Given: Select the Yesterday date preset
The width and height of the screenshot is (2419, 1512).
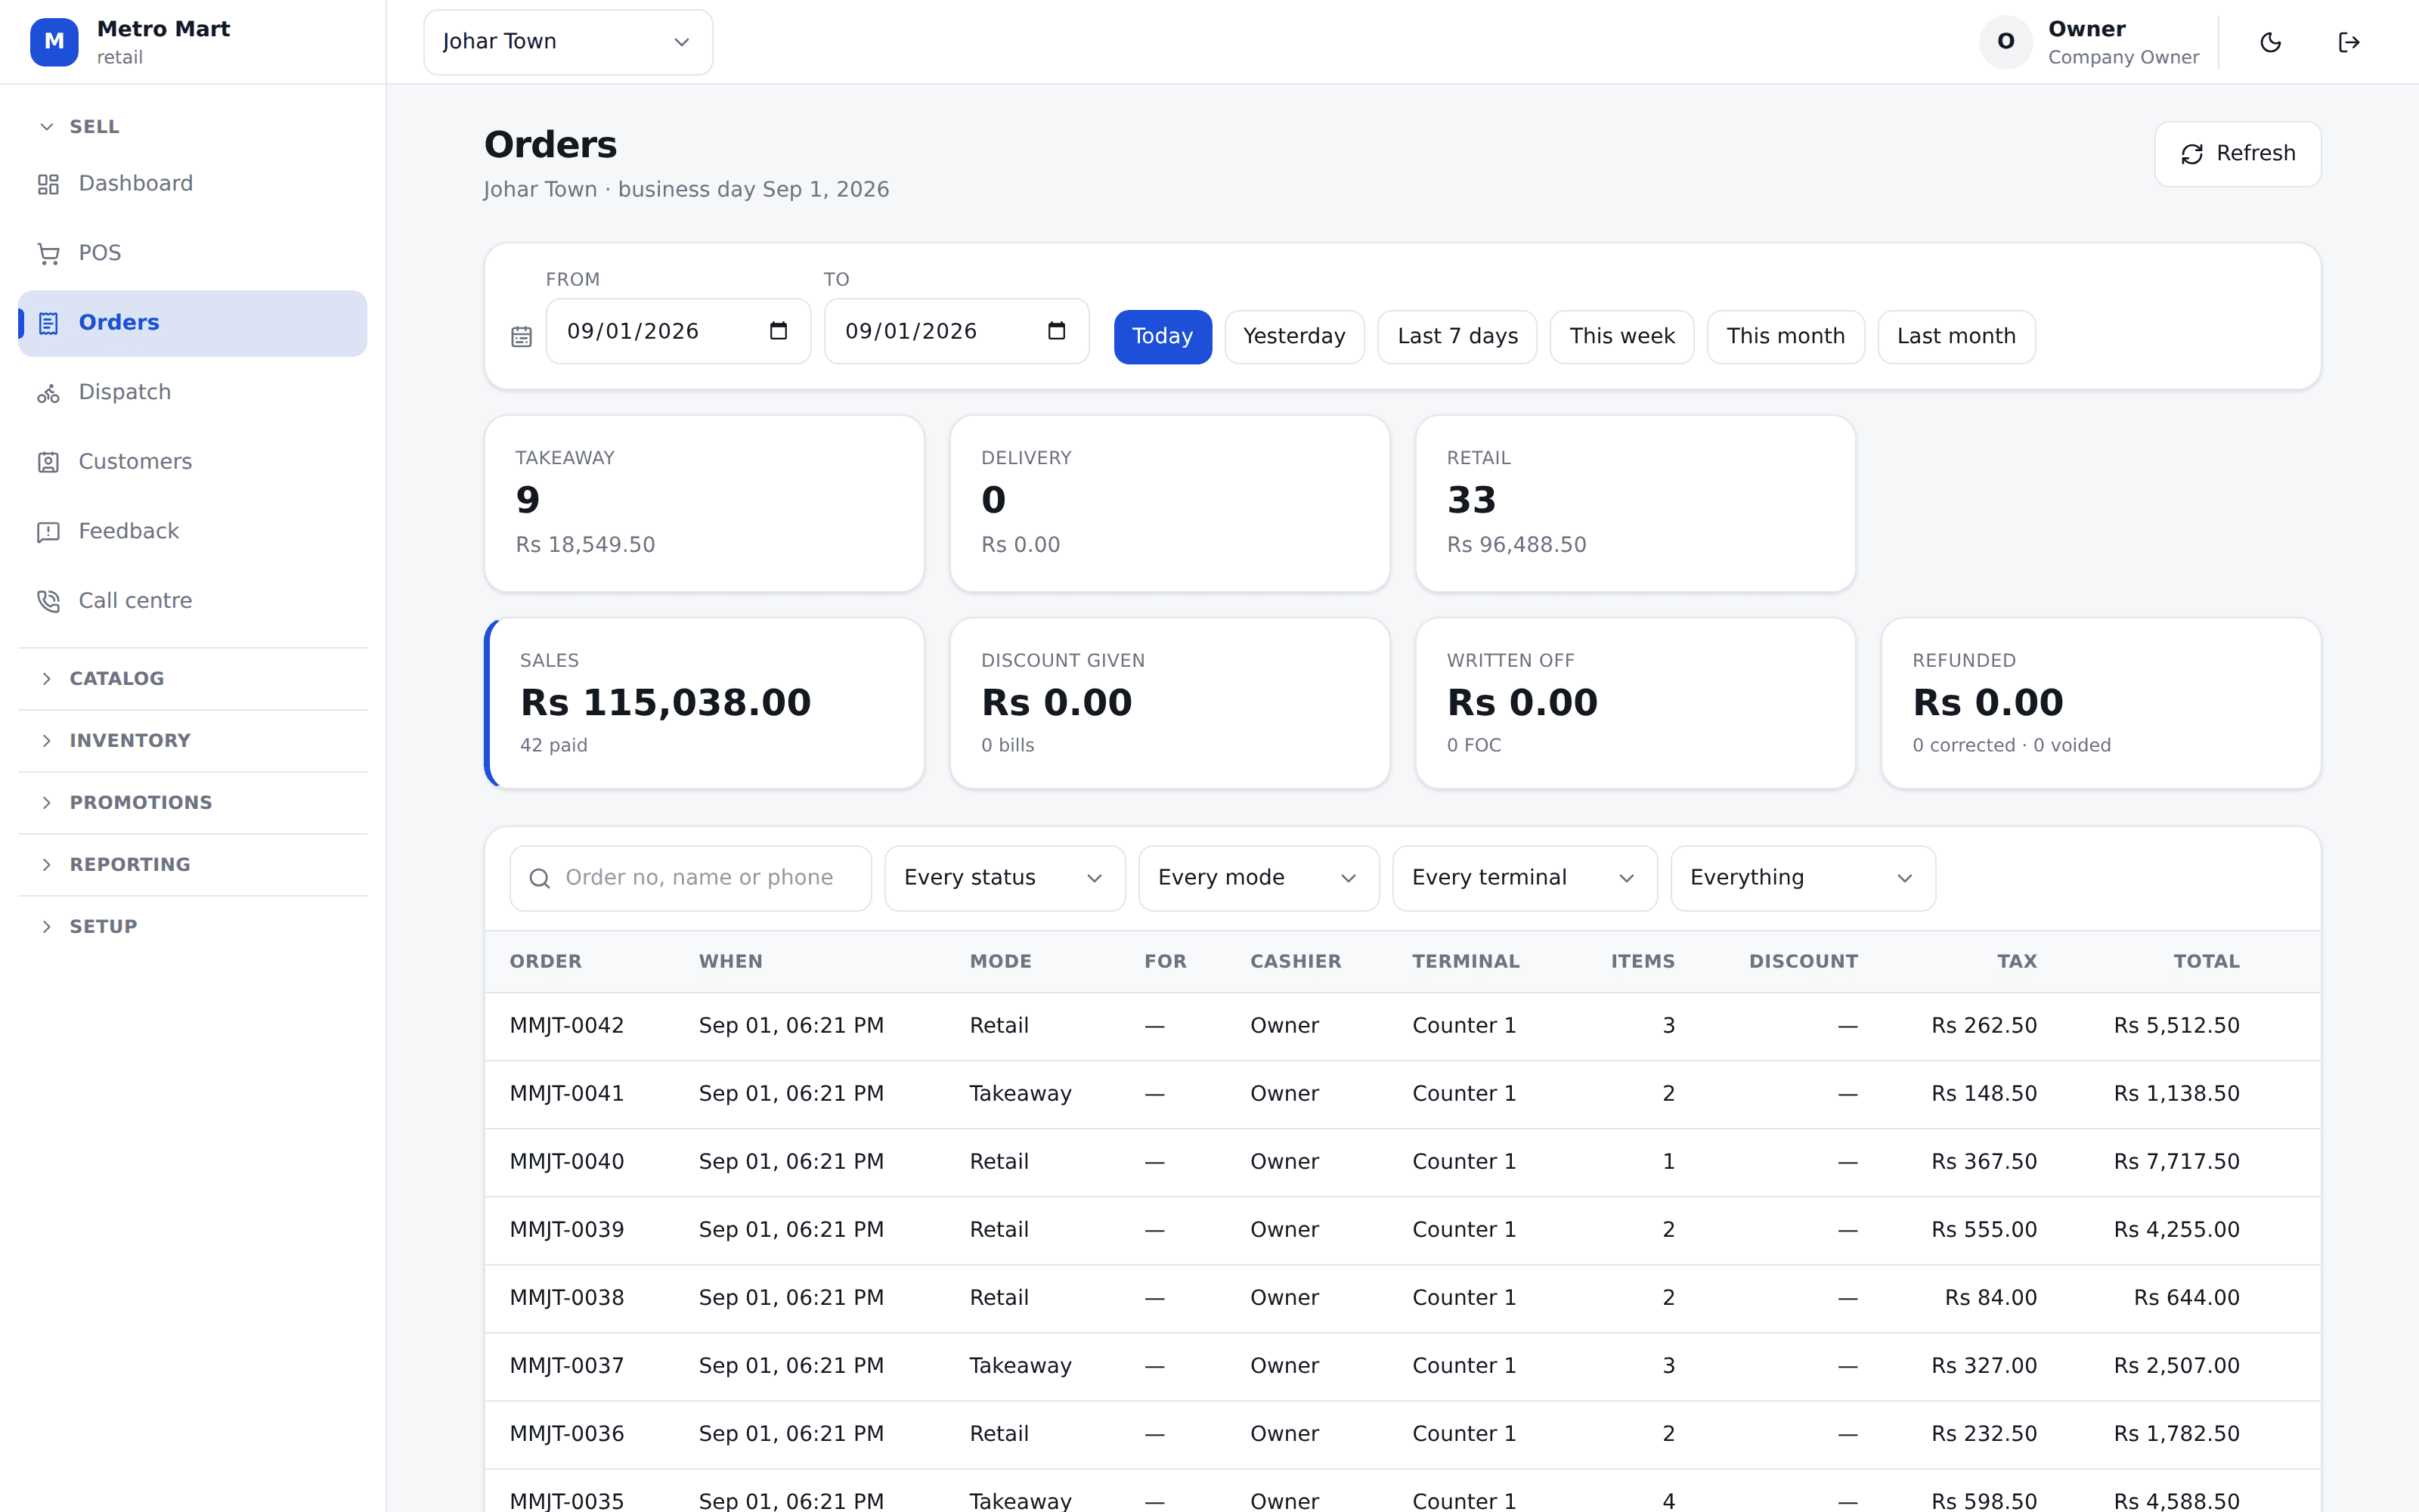Looking at the screenshot, I should pos(1294,337).
